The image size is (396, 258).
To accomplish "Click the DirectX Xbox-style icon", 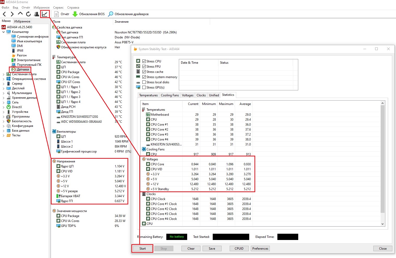I will 9,107.
